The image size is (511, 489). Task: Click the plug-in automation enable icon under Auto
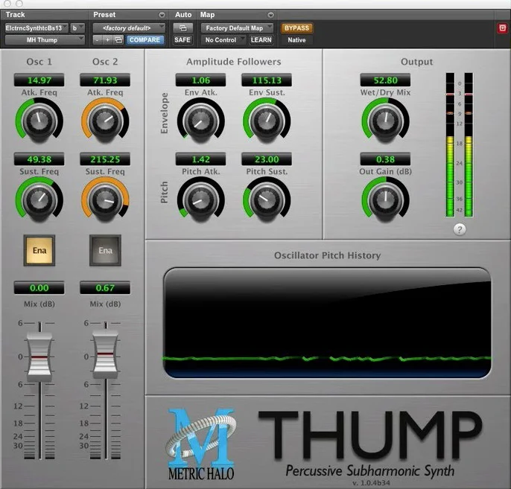pyautogui.click(x=182, y=28)
